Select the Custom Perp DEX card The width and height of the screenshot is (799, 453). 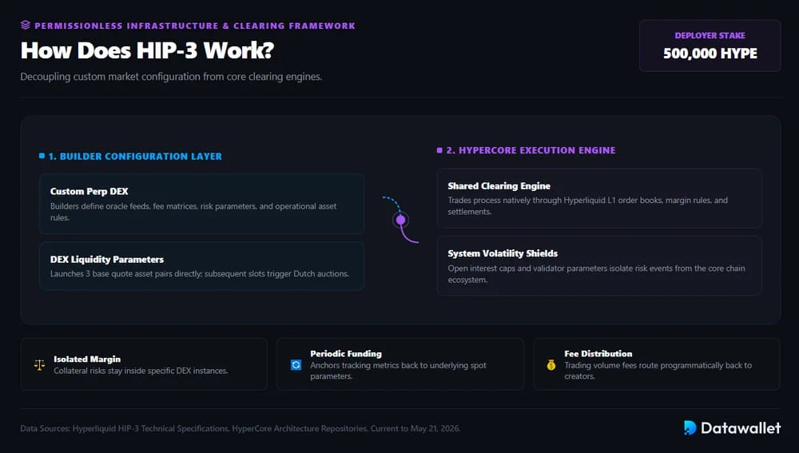click(202, 204)
